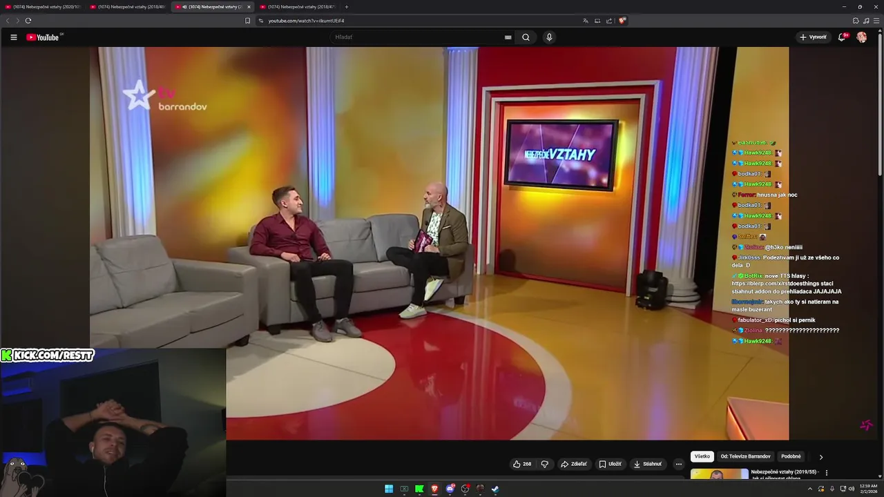Open the on-screen keyboard icon in search box
884x497 pixels.
point(508,37)
